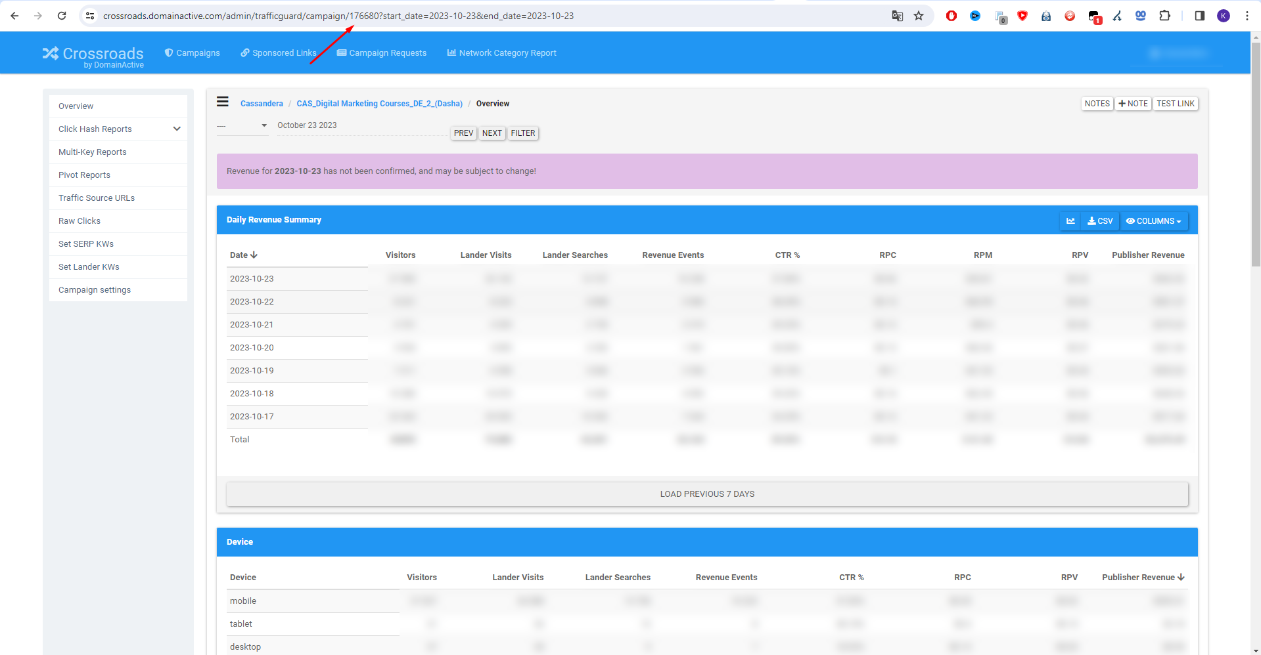Viewport: 1261px width, 655px height.
Task: Open Raw Clicks page
Action: click(x=118, y=221)
